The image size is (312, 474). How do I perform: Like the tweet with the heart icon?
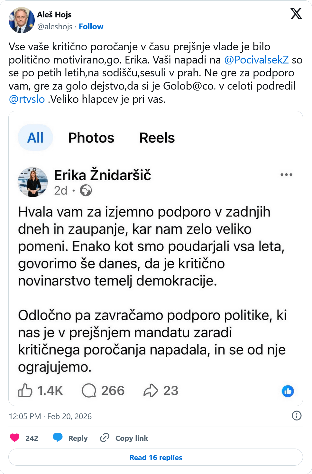point(15,438)
